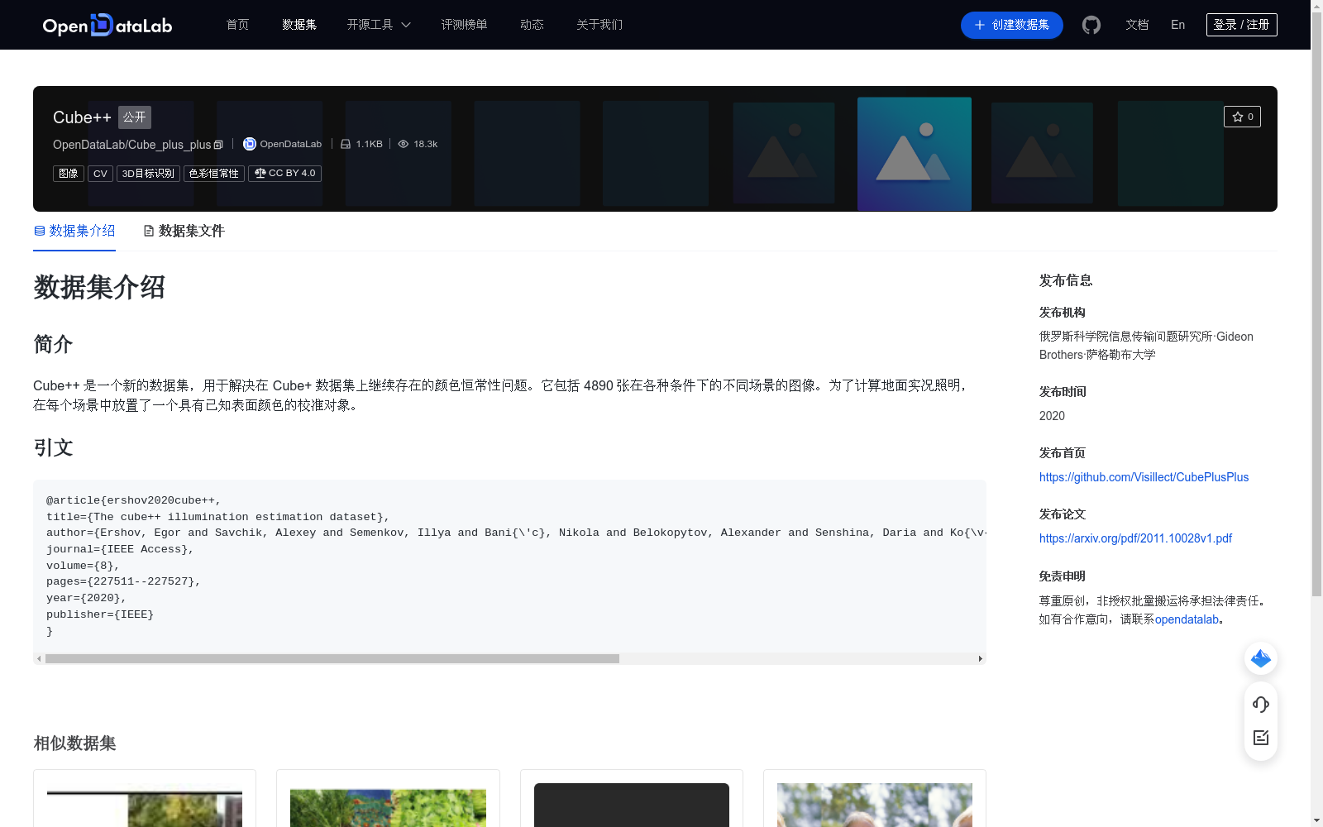
Task: Click the 2020 publish year text
Action: (x=1052, y=416)
